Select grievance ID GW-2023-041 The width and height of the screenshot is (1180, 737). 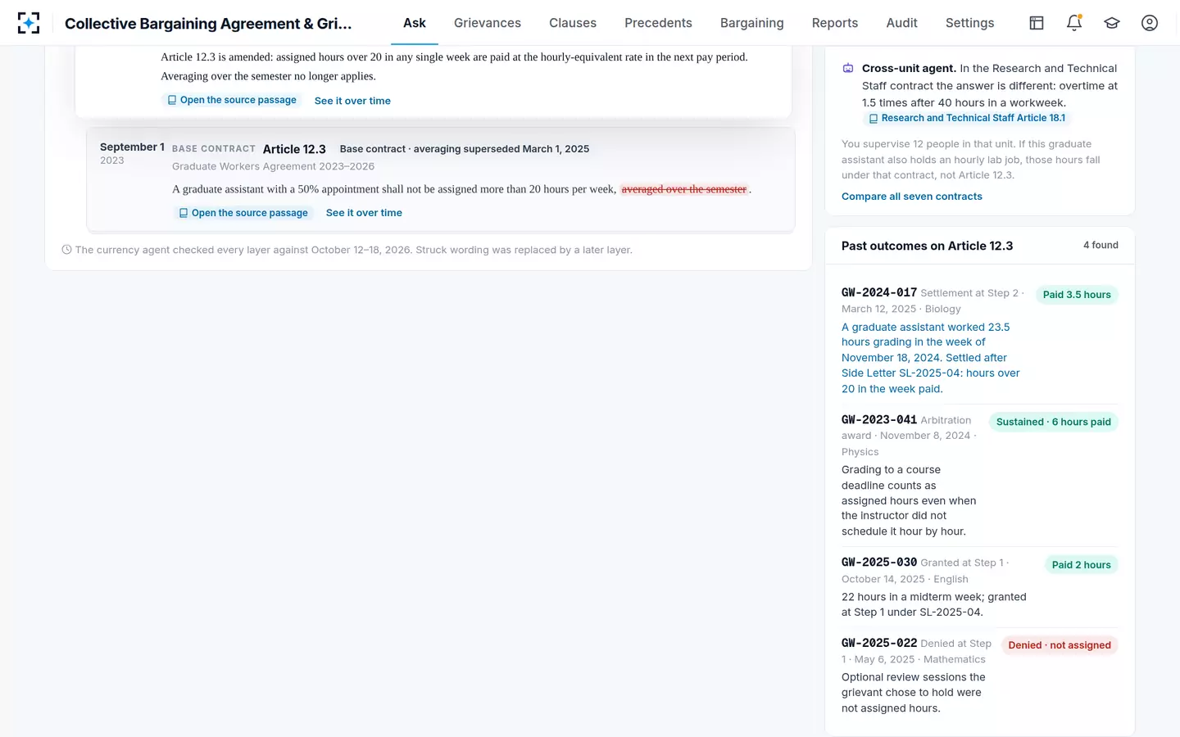click(879, 419)
